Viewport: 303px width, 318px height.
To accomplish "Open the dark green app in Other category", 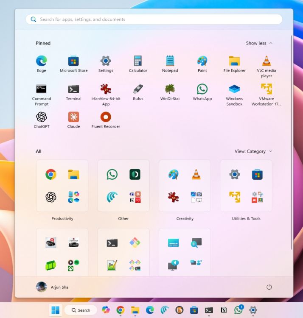I will tap(135, 174).
